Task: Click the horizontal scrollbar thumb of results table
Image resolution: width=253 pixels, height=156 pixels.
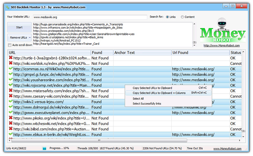Action: point(99,141)
